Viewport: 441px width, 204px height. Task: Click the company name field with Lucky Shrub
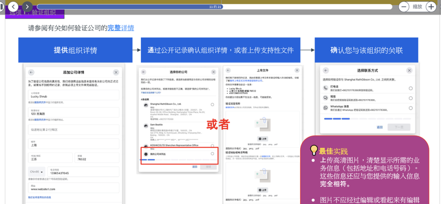pos(73,95)
